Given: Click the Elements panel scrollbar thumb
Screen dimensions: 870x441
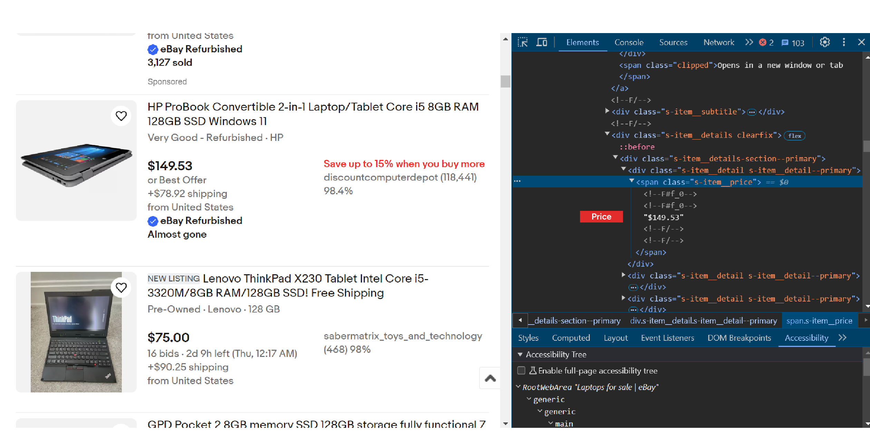Looking at the screenshot, I should [x=866, y=146].
